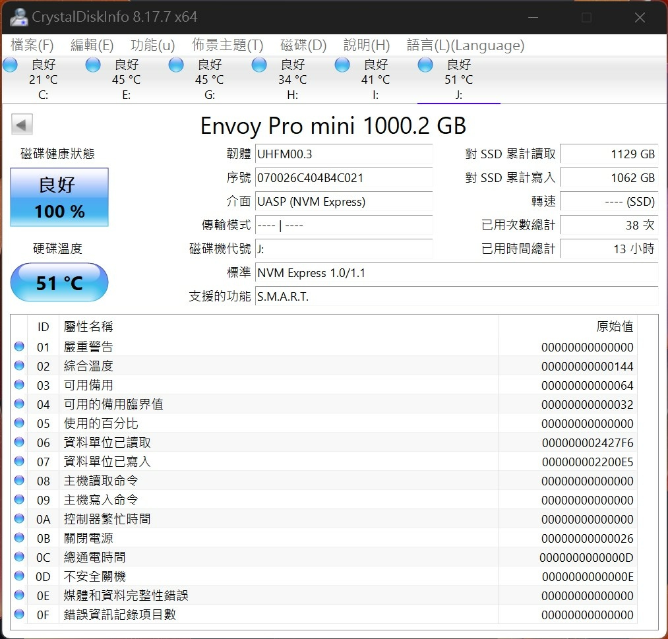668x639 pixels.
Task: Click the features field S.M.A.R.T.
Action: [457, 297]
